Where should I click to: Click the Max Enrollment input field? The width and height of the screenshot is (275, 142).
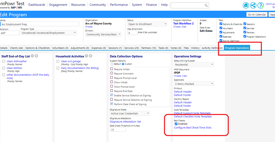pos(132,33)
